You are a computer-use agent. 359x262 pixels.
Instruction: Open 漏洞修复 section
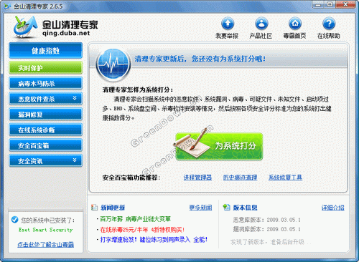tap(45, 115)
